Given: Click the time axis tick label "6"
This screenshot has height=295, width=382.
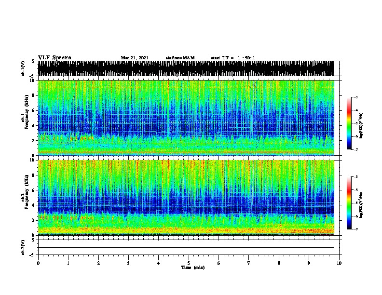Looking at the screenshot, I should click(x=219, y=263).
